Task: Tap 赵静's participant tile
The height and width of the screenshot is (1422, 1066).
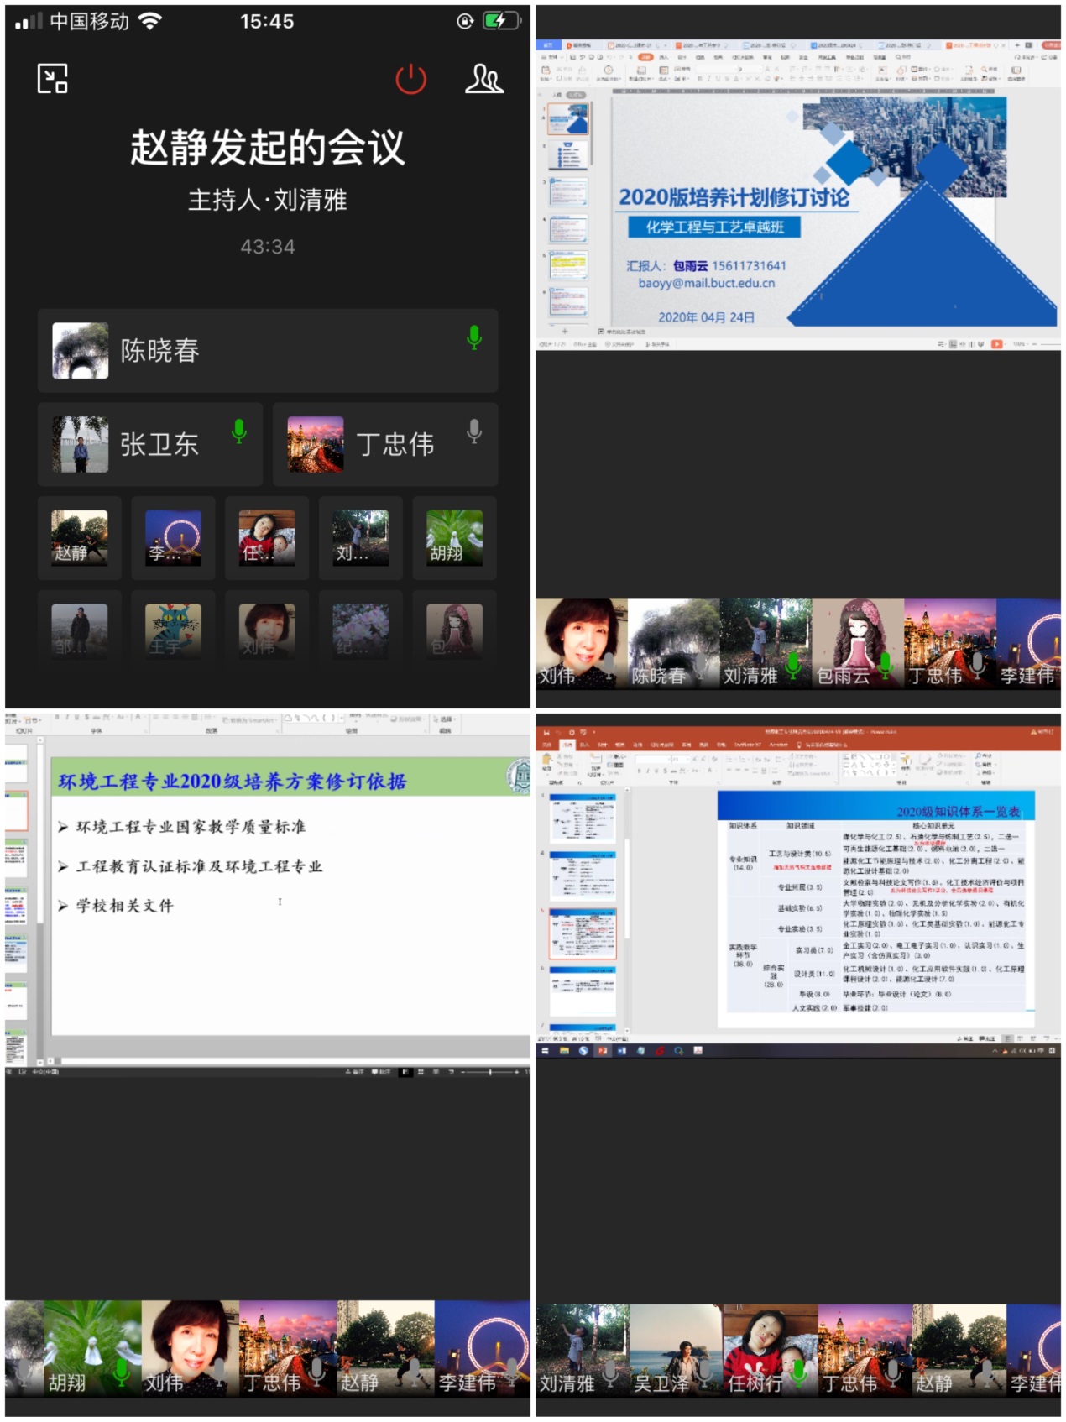Action: point(80,538)
